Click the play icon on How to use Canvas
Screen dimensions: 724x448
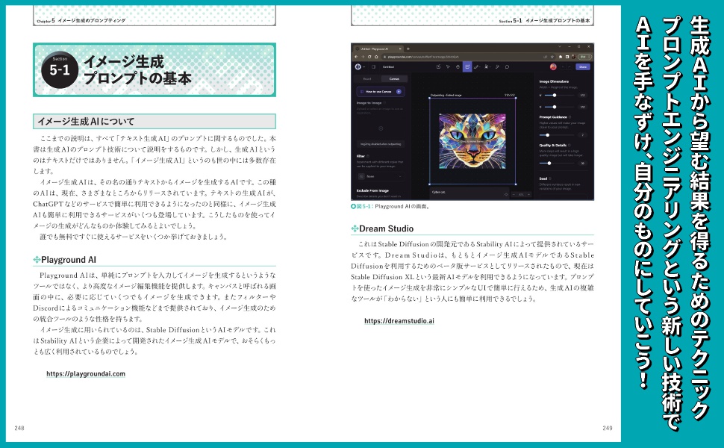[399, 91]
